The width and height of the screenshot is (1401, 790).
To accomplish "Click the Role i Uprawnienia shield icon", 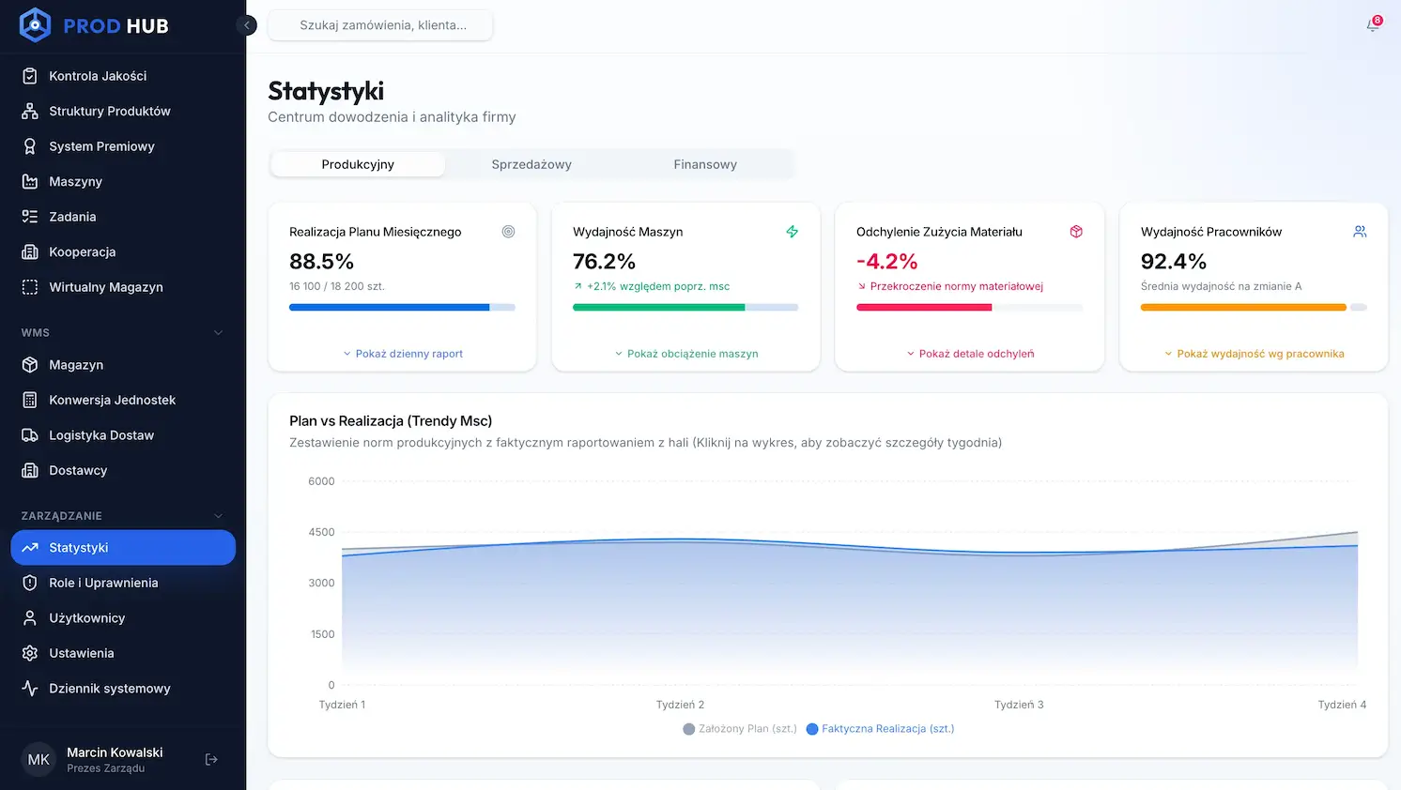I will pyautogui.click(x=30, y=583).
